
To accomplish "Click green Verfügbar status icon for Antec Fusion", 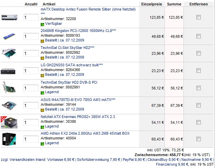I will [x=42, y=24].
